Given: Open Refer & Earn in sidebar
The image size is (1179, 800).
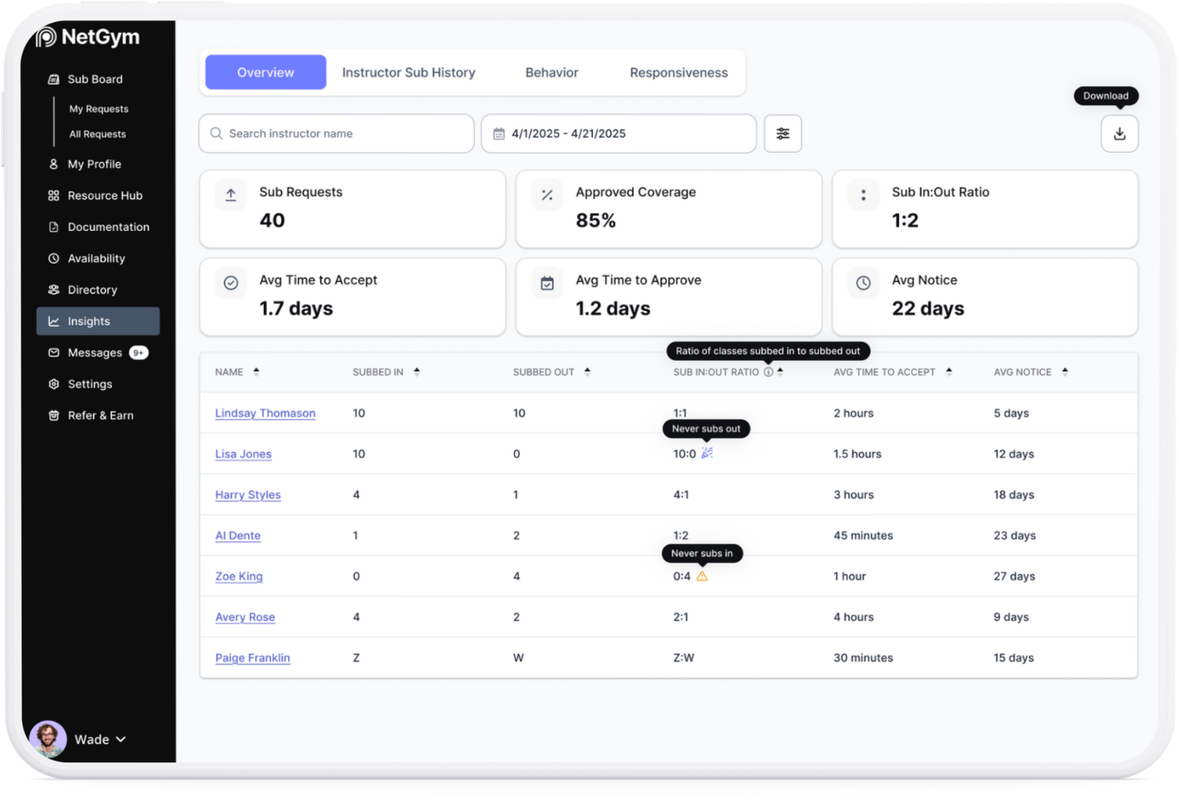Looking at the screenshot, I should pos(100,416).
